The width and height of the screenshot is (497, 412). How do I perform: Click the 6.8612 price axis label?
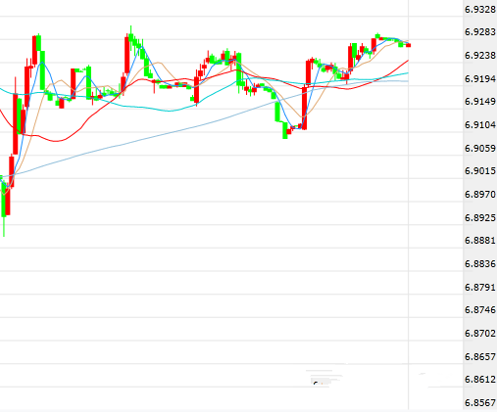click(480, 380)
